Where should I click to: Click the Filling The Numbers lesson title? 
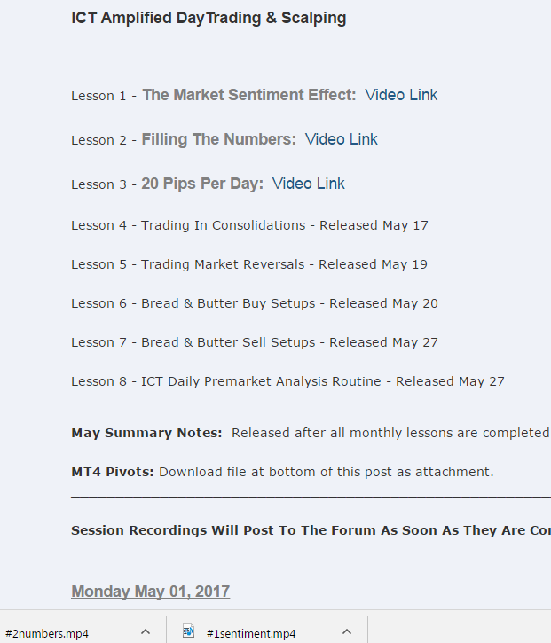[218, 139]
